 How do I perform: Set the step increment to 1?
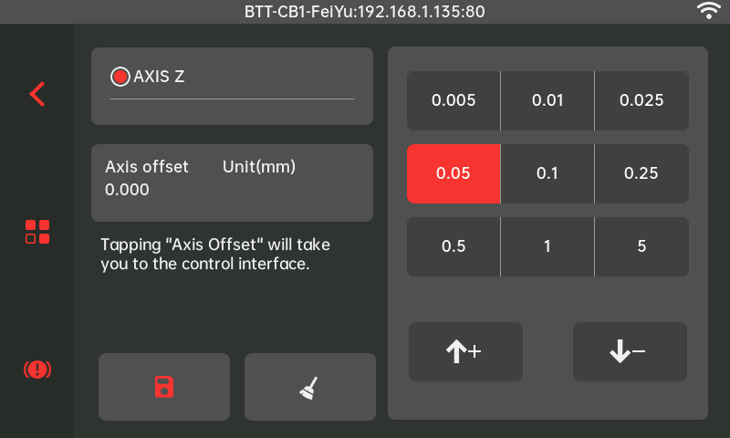[547, 246]
